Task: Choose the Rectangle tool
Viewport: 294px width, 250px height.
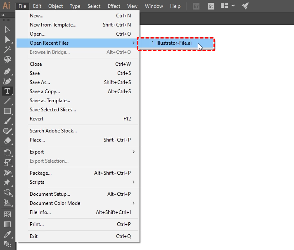Action: click(7, 111)
